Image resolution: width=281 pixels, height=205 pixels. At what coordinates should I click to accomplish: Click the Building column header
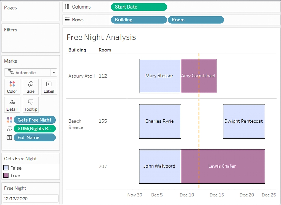tap(77, 50)
